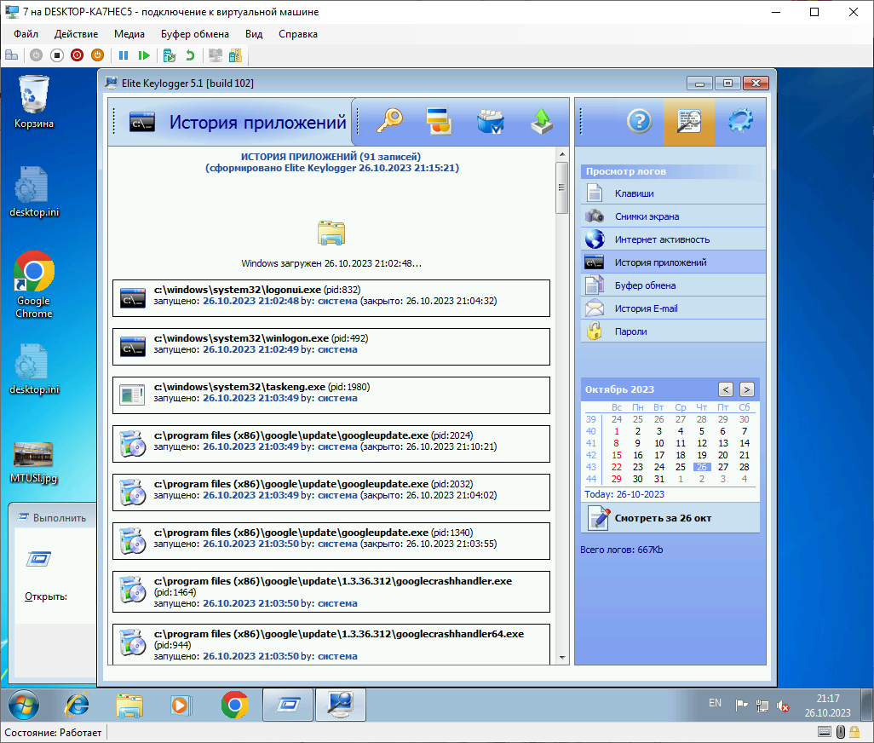Click the log scrollbar down arrow
This screenshot has height=743, width=874.
click(x=562, y=657)
